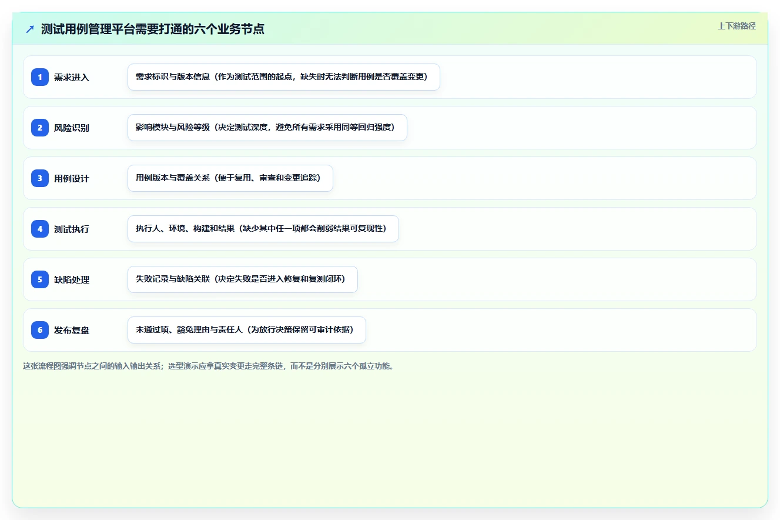This screenshot has width=780, height=520.
Task: Select step badge number 1
Action: click(x=40, y=77)
